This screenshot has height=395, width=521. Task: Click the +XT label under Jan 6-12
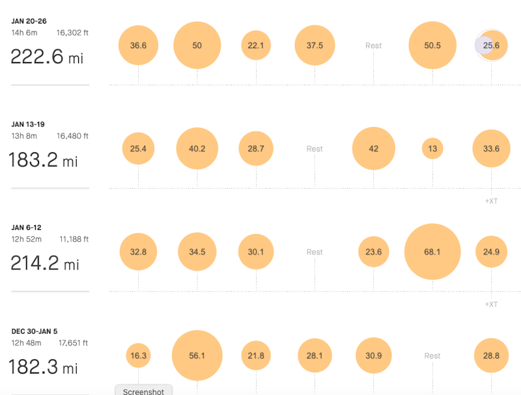(x=491, y=305)
